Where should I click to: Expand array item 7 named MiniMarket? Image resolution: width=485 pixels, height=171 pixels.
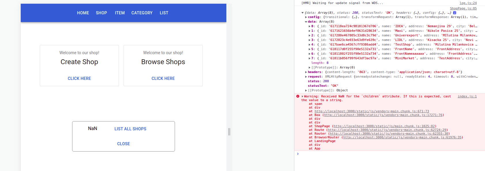[x=309, y=58]
